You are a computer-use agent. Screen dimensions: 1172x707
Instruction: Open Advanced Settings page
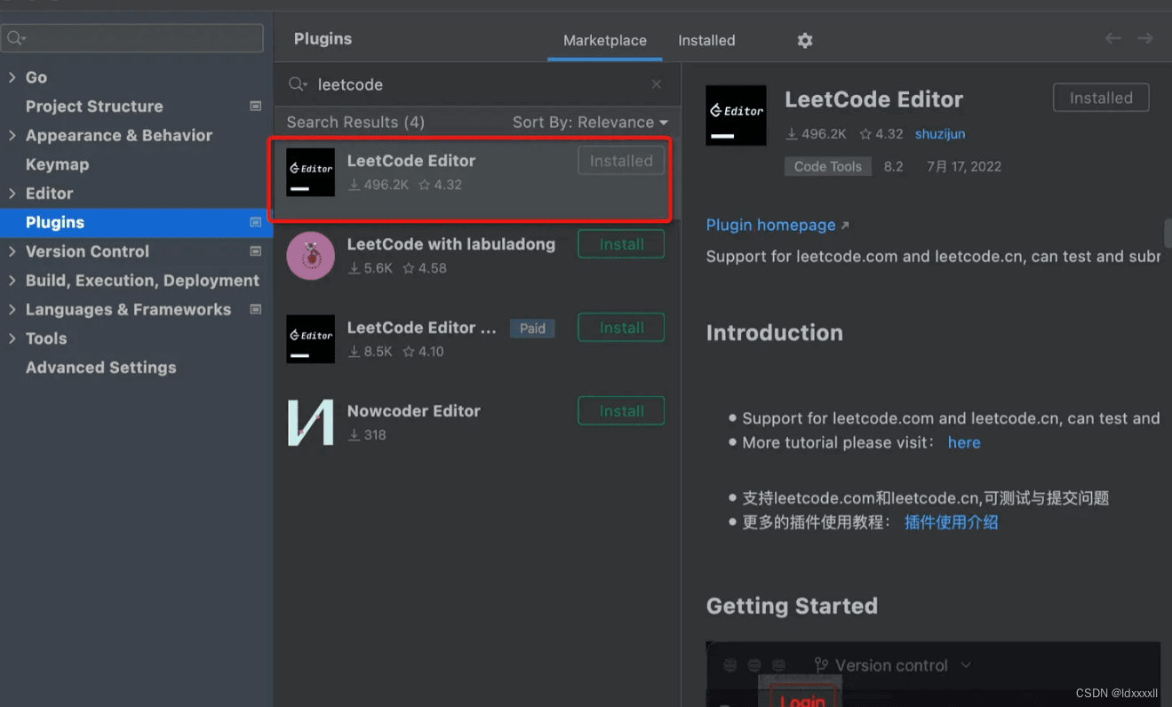coord(100,368)
